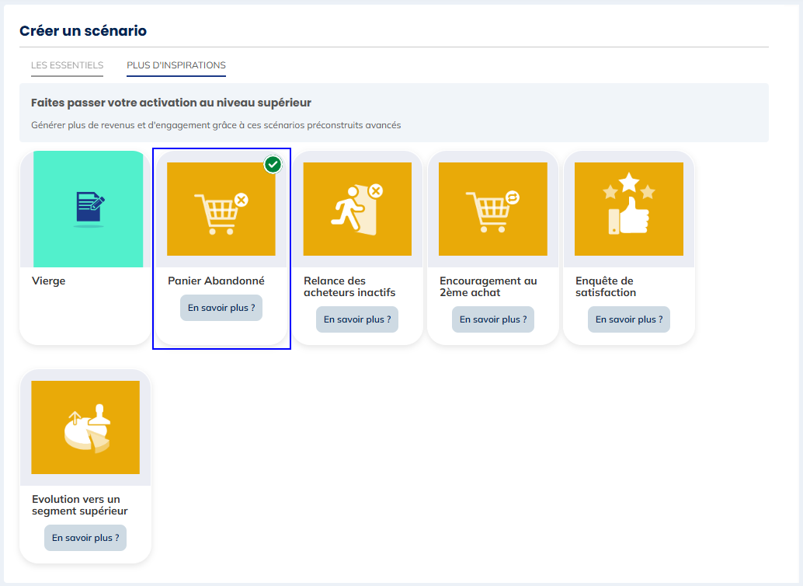Select the Panier Abandonné card title

(x=216, y=281)
